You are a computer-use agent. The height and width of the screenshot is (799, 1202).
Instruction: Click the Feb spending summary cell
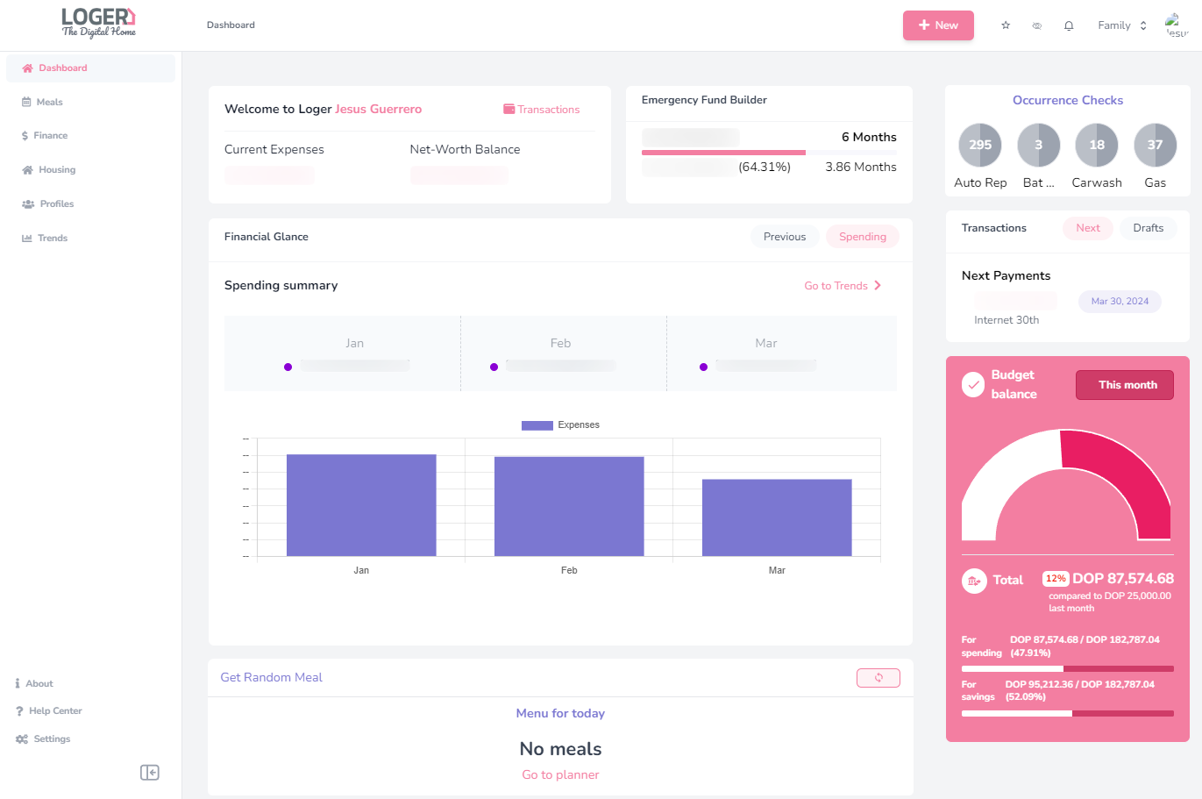pyautogui.click(x=564, y=353)
